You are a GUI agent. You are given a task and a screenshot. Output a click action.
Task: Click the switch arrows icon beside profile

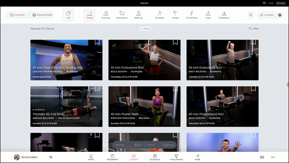tap(51, 157)
